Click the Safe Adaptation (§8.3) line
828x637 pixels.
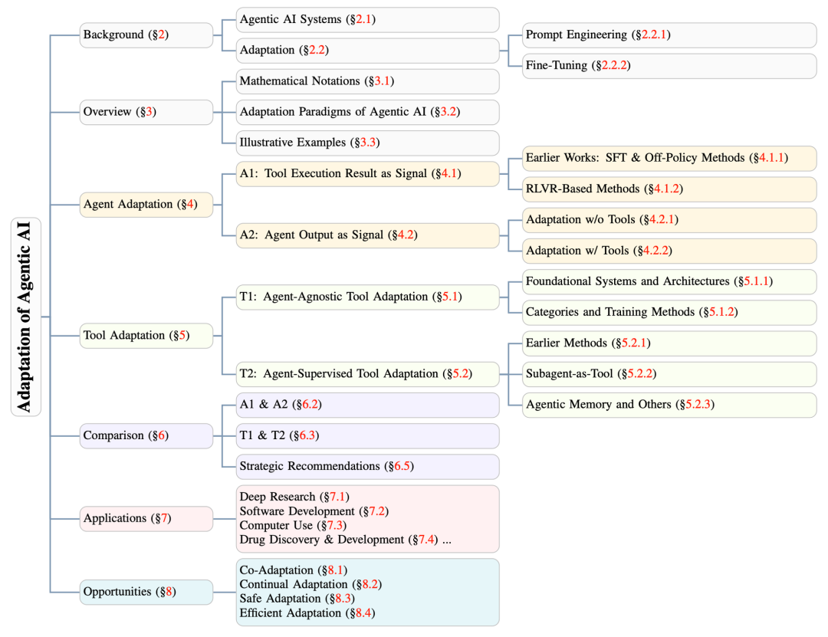coord(297,599)
